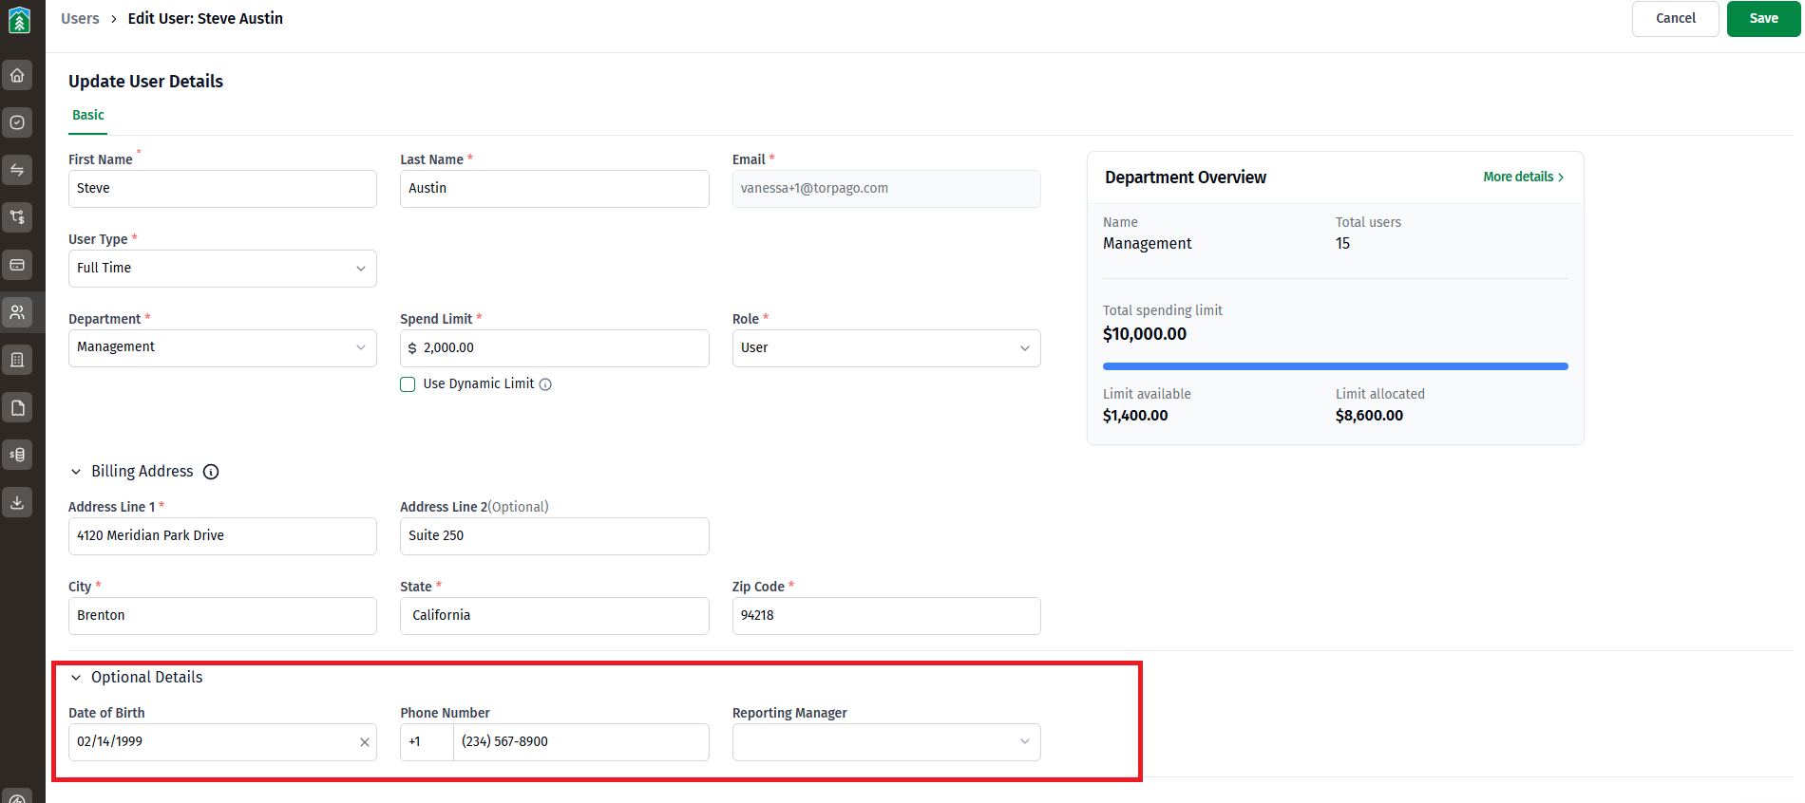Screen dimensions: 1805x803
Task: Collapse the Optional Details section
Action: [76, 678]
